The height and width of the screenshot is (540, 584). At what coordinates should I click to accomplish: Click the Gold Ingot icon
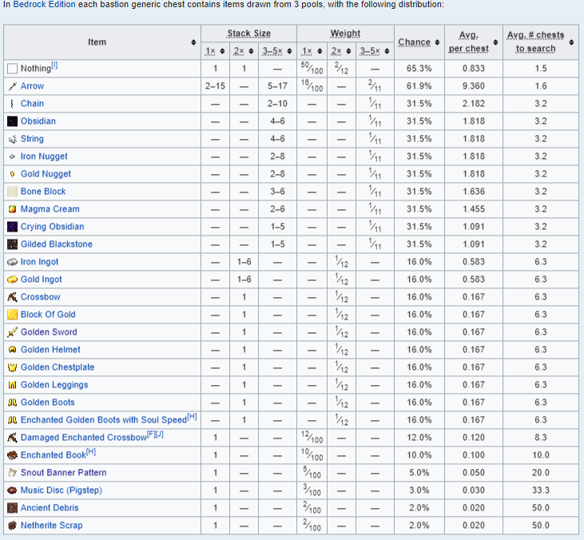[x=12, y=280]
